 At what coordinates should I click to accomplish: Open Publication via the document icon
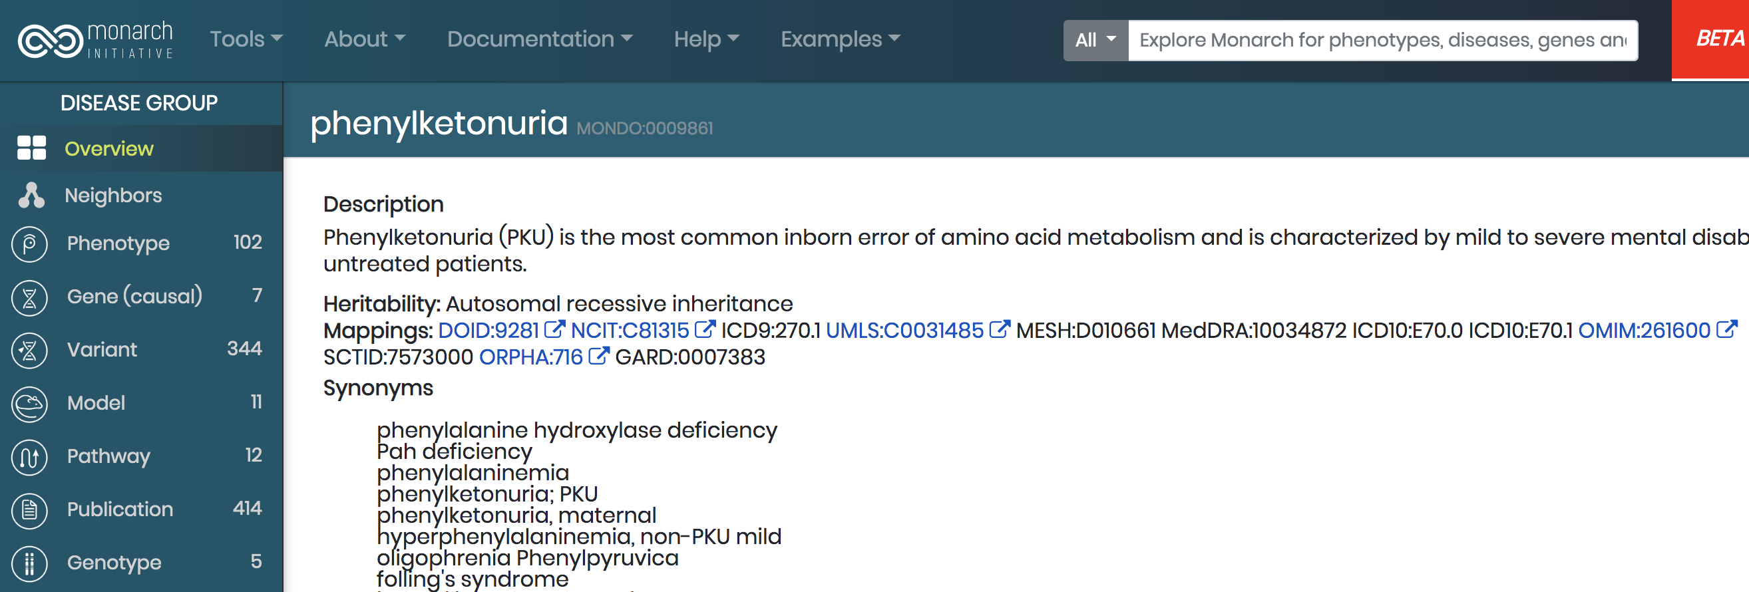pyautogui.click(x=29, y=509)
